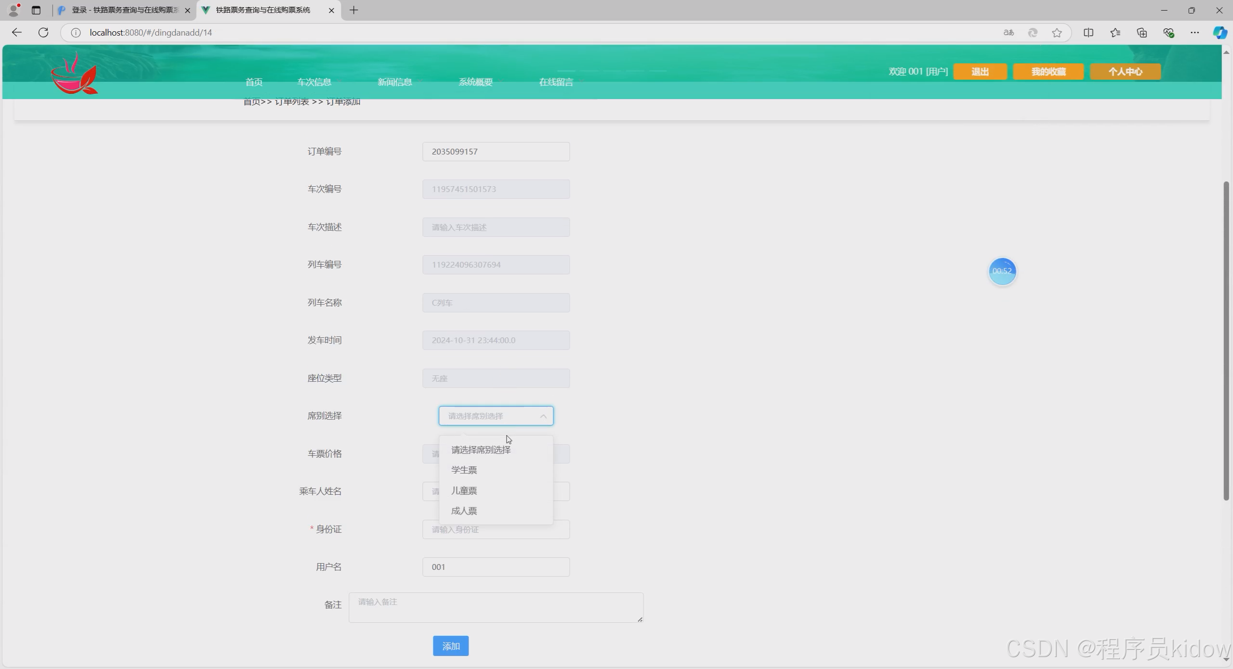Click the site logo

coord(75,74)
